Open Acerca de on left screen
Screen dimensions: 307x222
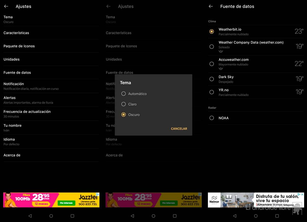click(51, 155)
